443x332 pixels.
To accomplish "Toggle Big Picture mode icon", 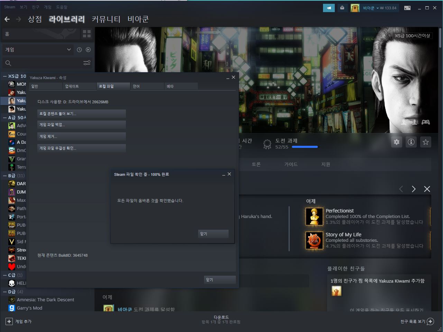I will pyautogui.click(x=407, y=8).
